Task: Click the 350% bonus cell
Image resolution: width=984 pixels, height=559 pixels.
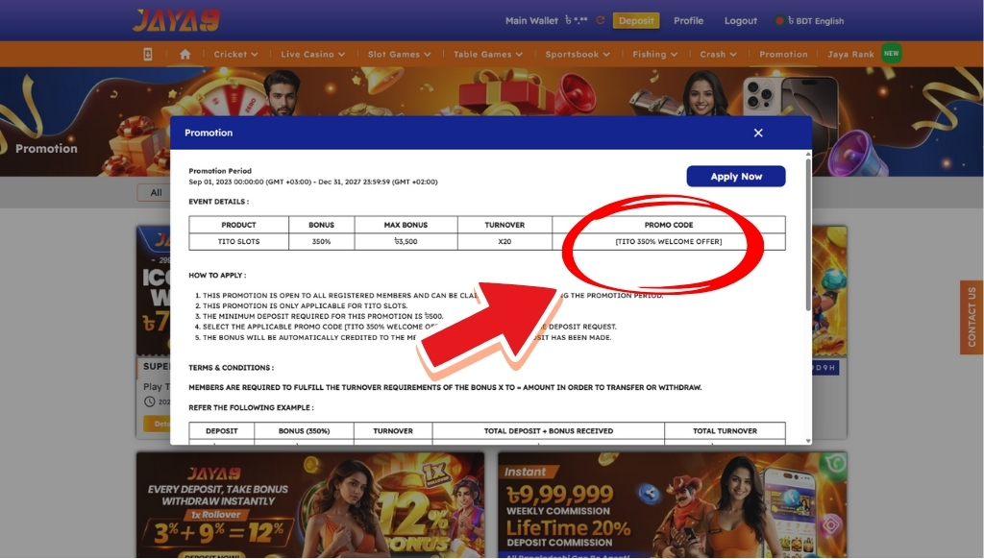Action: [x=321, y=241]
